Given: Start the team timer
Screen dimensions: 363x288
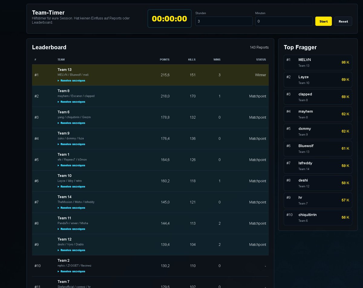Looking at the screenshot, I should [x=323, y=21].
